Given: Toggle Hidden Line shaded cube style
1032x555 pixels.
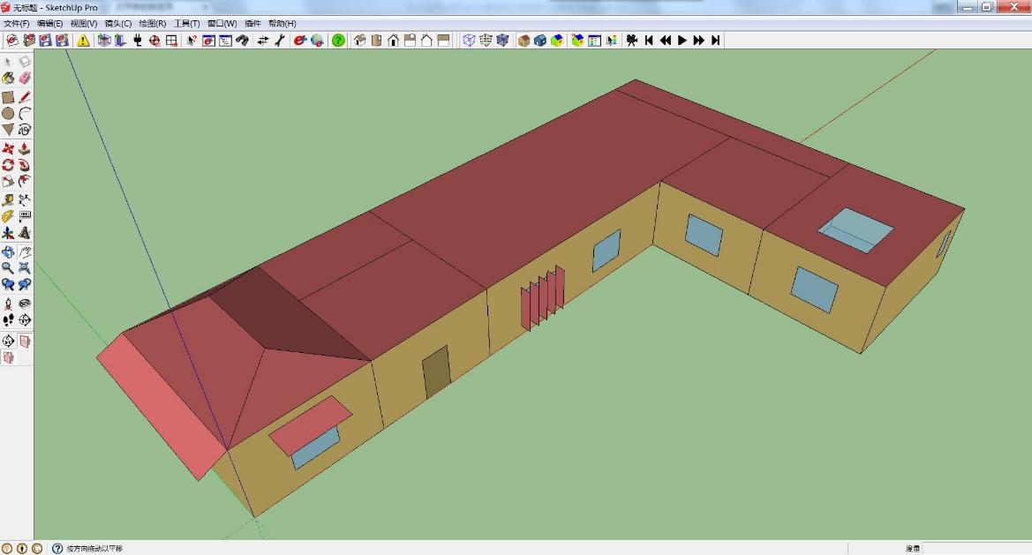Looking at the screenshot, I should point(503,41).
